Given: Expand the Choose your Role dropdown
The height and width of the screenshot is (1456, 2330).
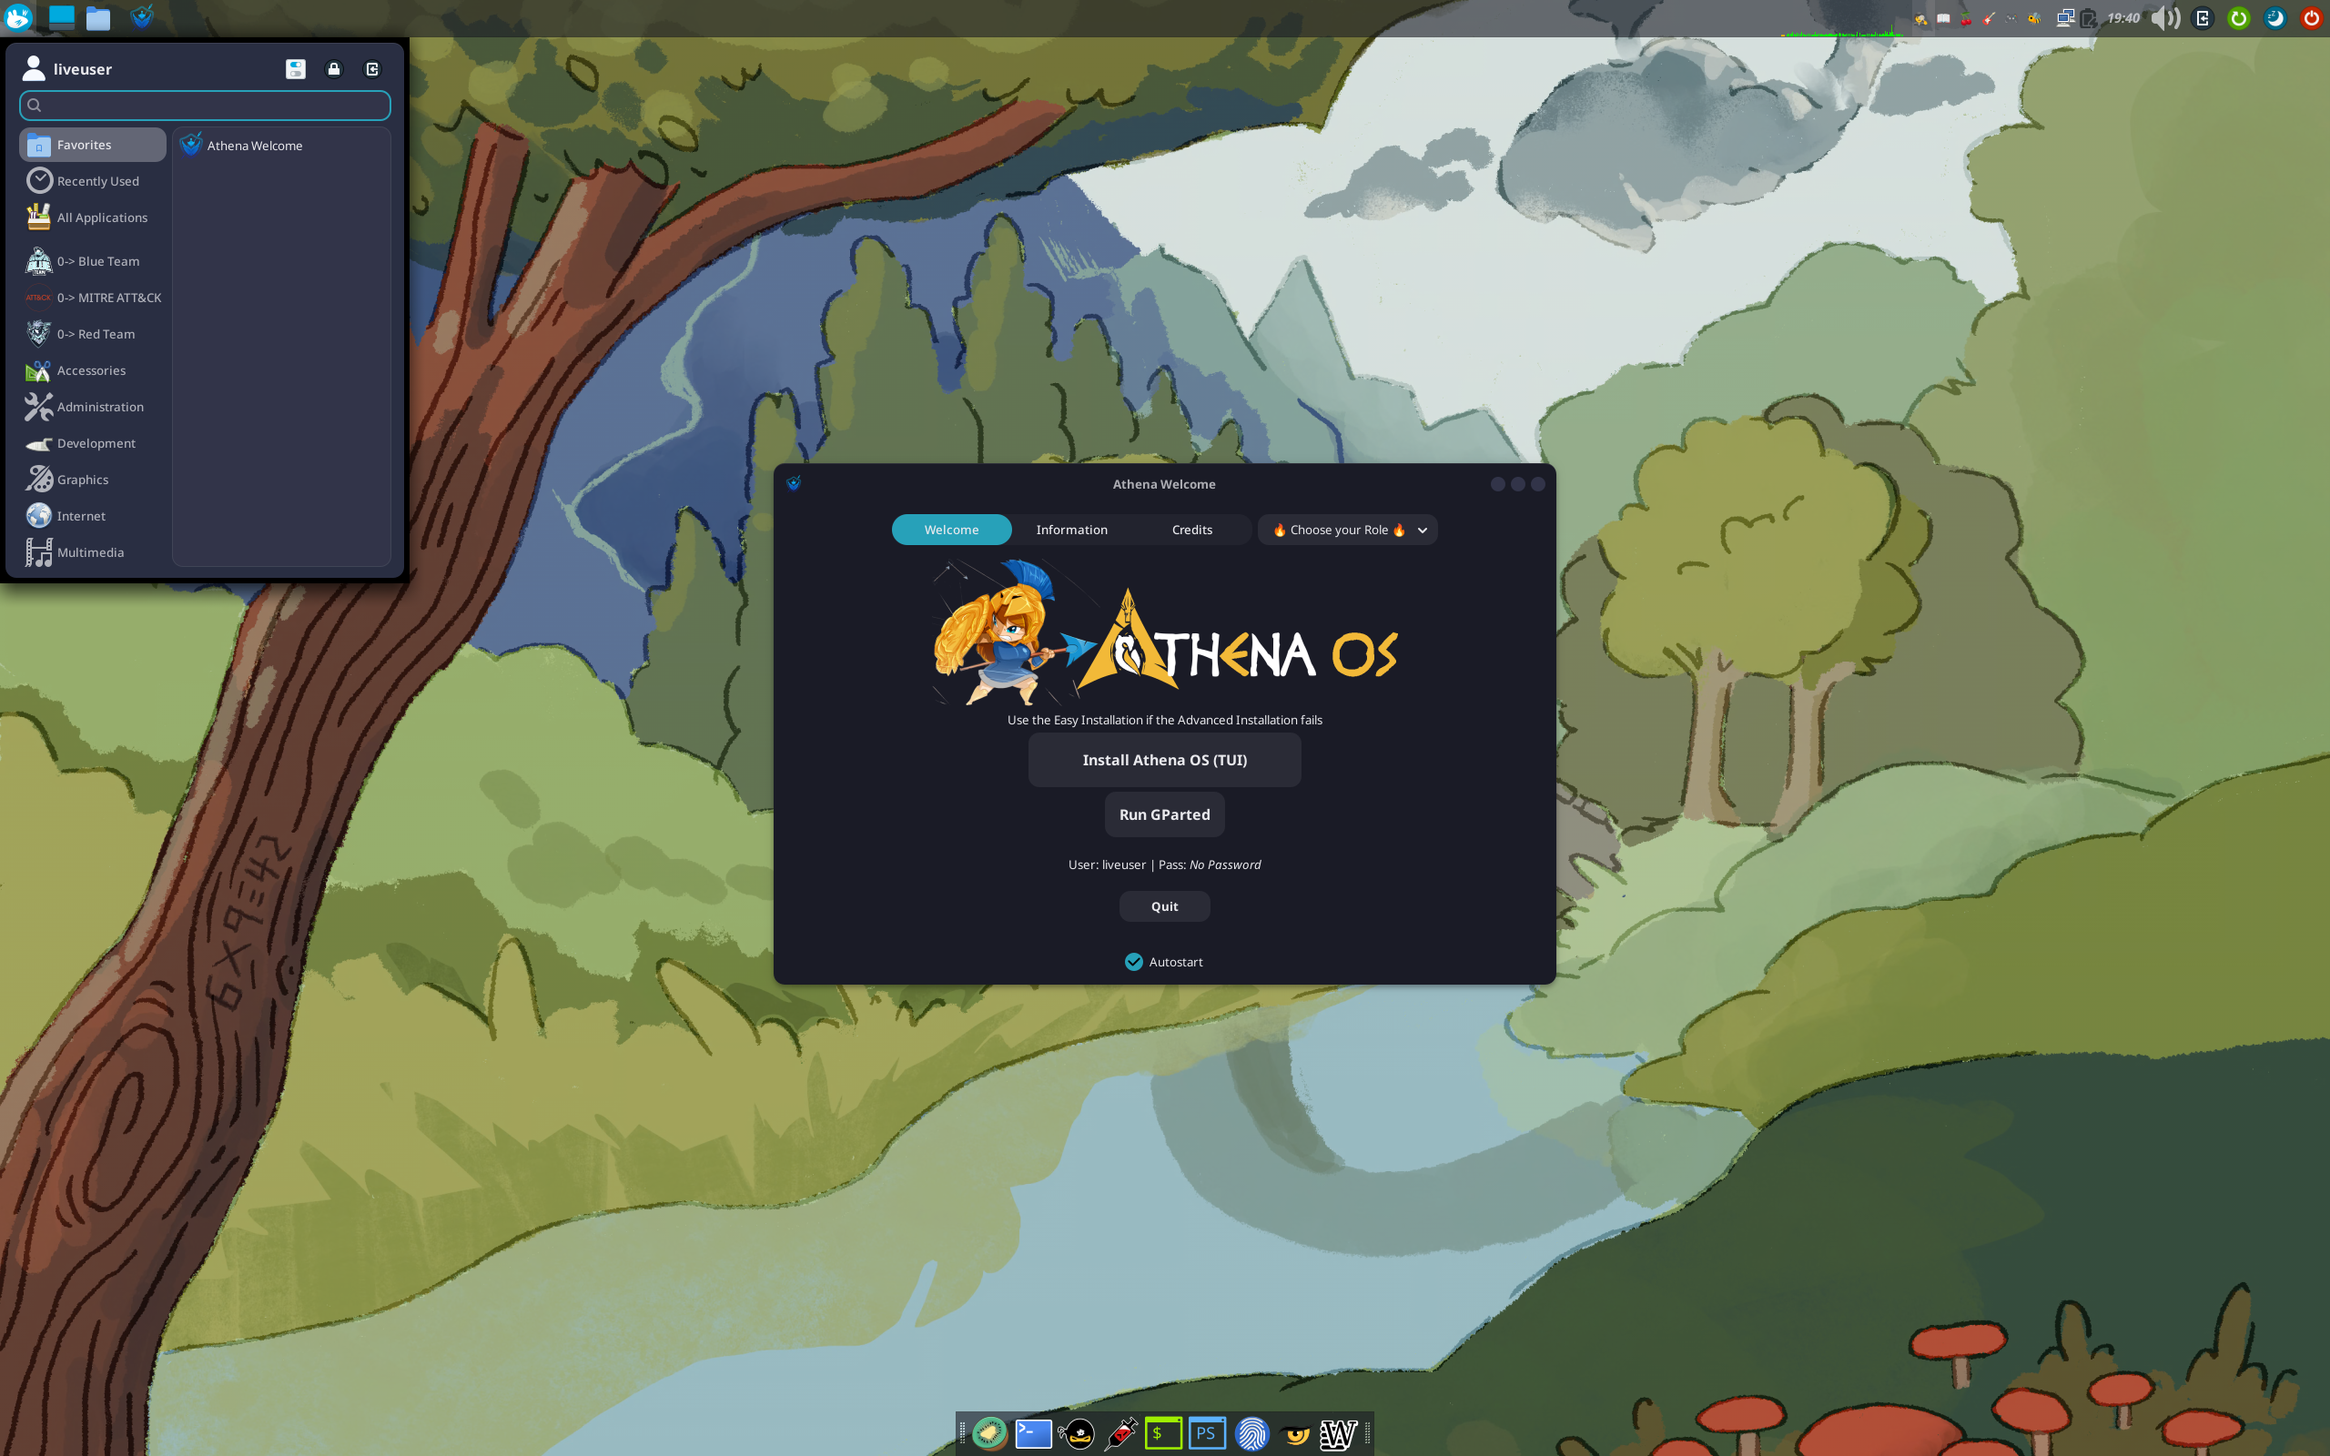Looking at the screenshot, I should [1347, 530].
